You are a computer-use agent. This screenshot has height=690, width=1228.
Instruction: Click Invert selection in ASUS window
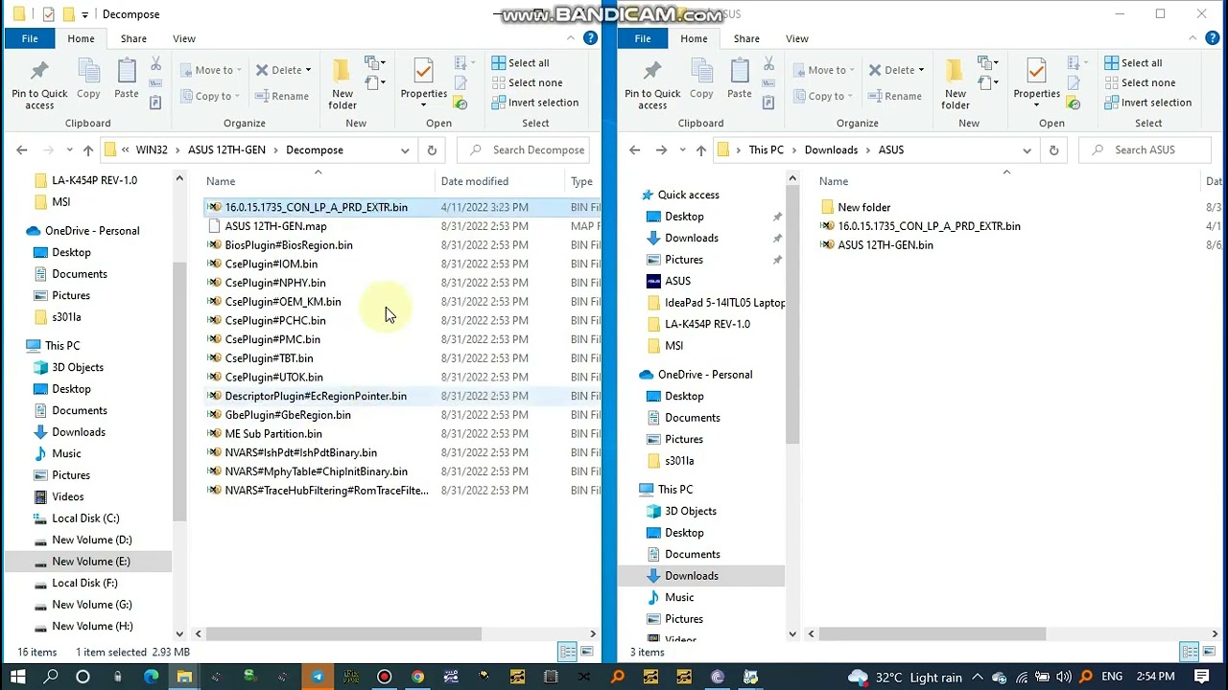[1147, 103]
